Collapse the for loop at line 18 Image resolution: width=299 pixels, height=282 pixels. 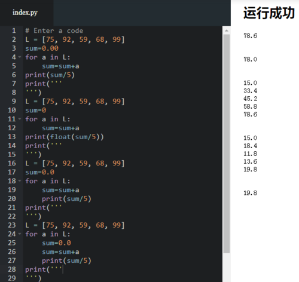pos(20,181)
